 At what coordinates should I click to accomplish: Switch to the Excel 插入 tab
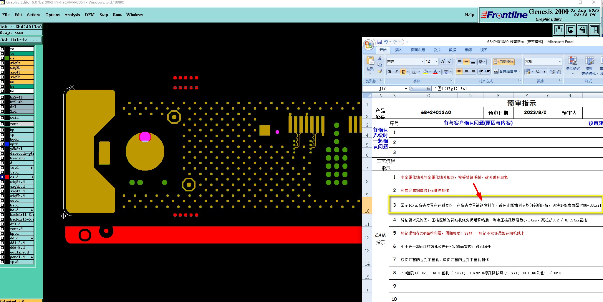click(398, 50)
